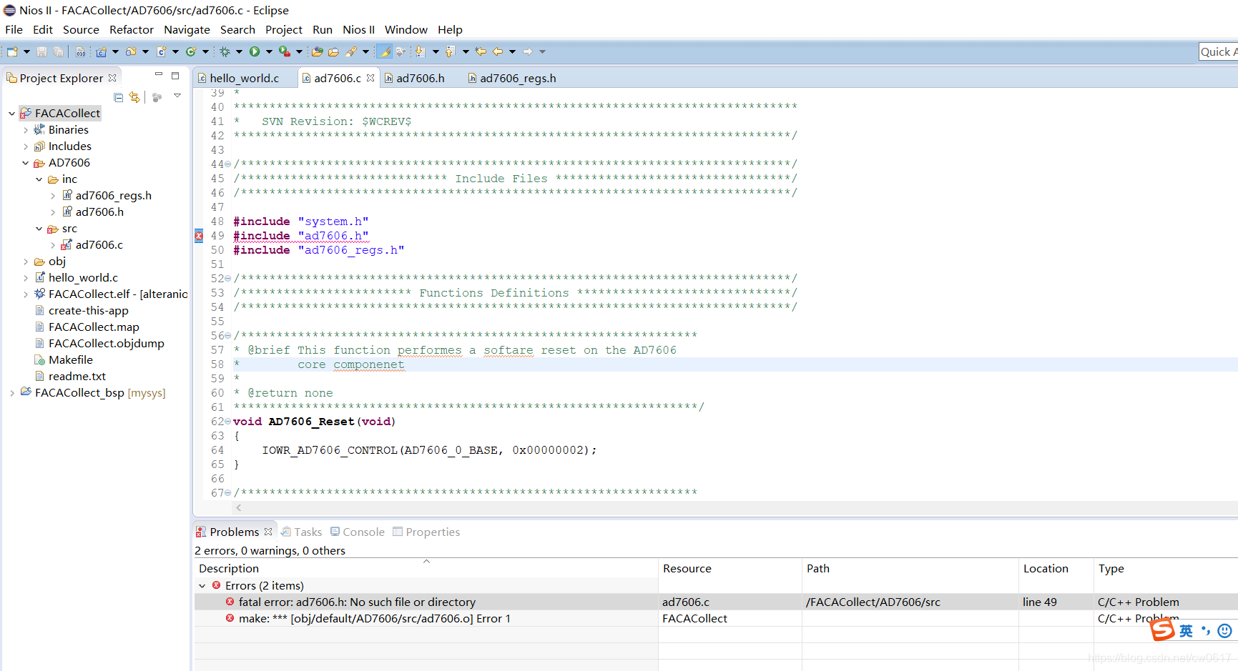Click Collapse All in Project Explorer
This screenshot has width=1238, height=671.
click(x=119, y=97)
